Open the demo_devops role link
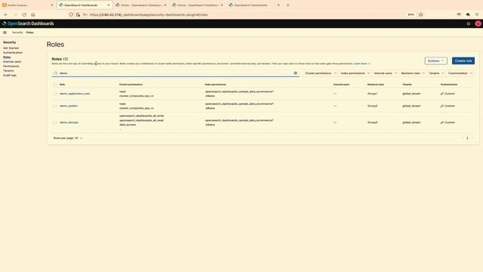This screenshot has height=272, width=483. click(69, 122)
